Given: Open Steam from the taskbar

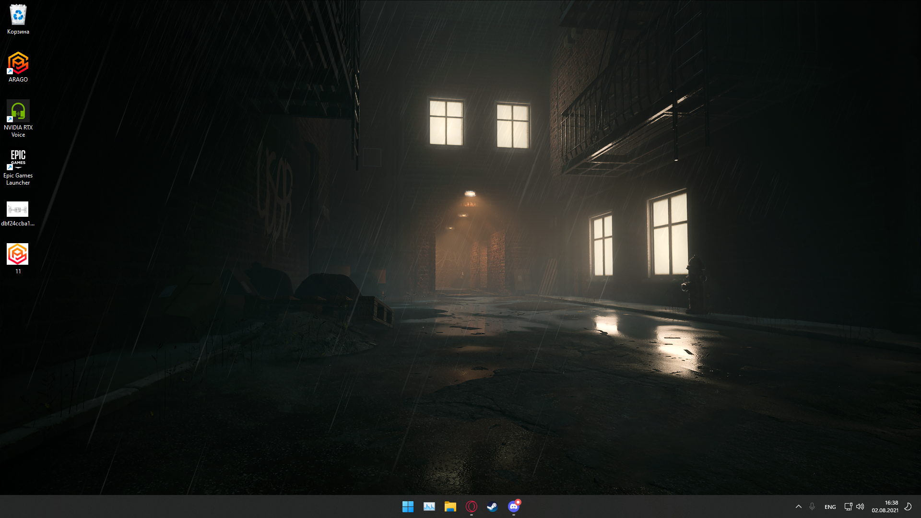Looking at the screenshot, I should 492,506.
